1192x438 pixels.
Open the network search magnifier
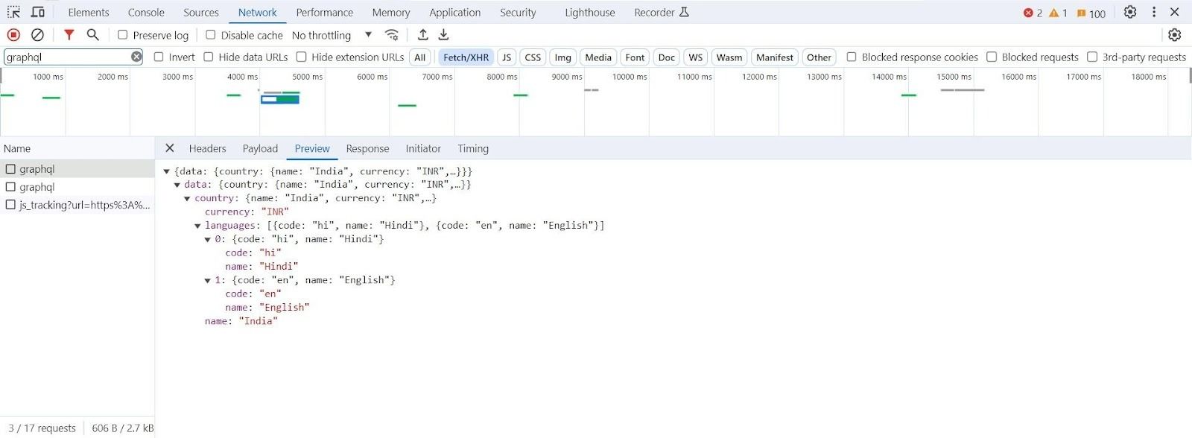tap(93, 34)
